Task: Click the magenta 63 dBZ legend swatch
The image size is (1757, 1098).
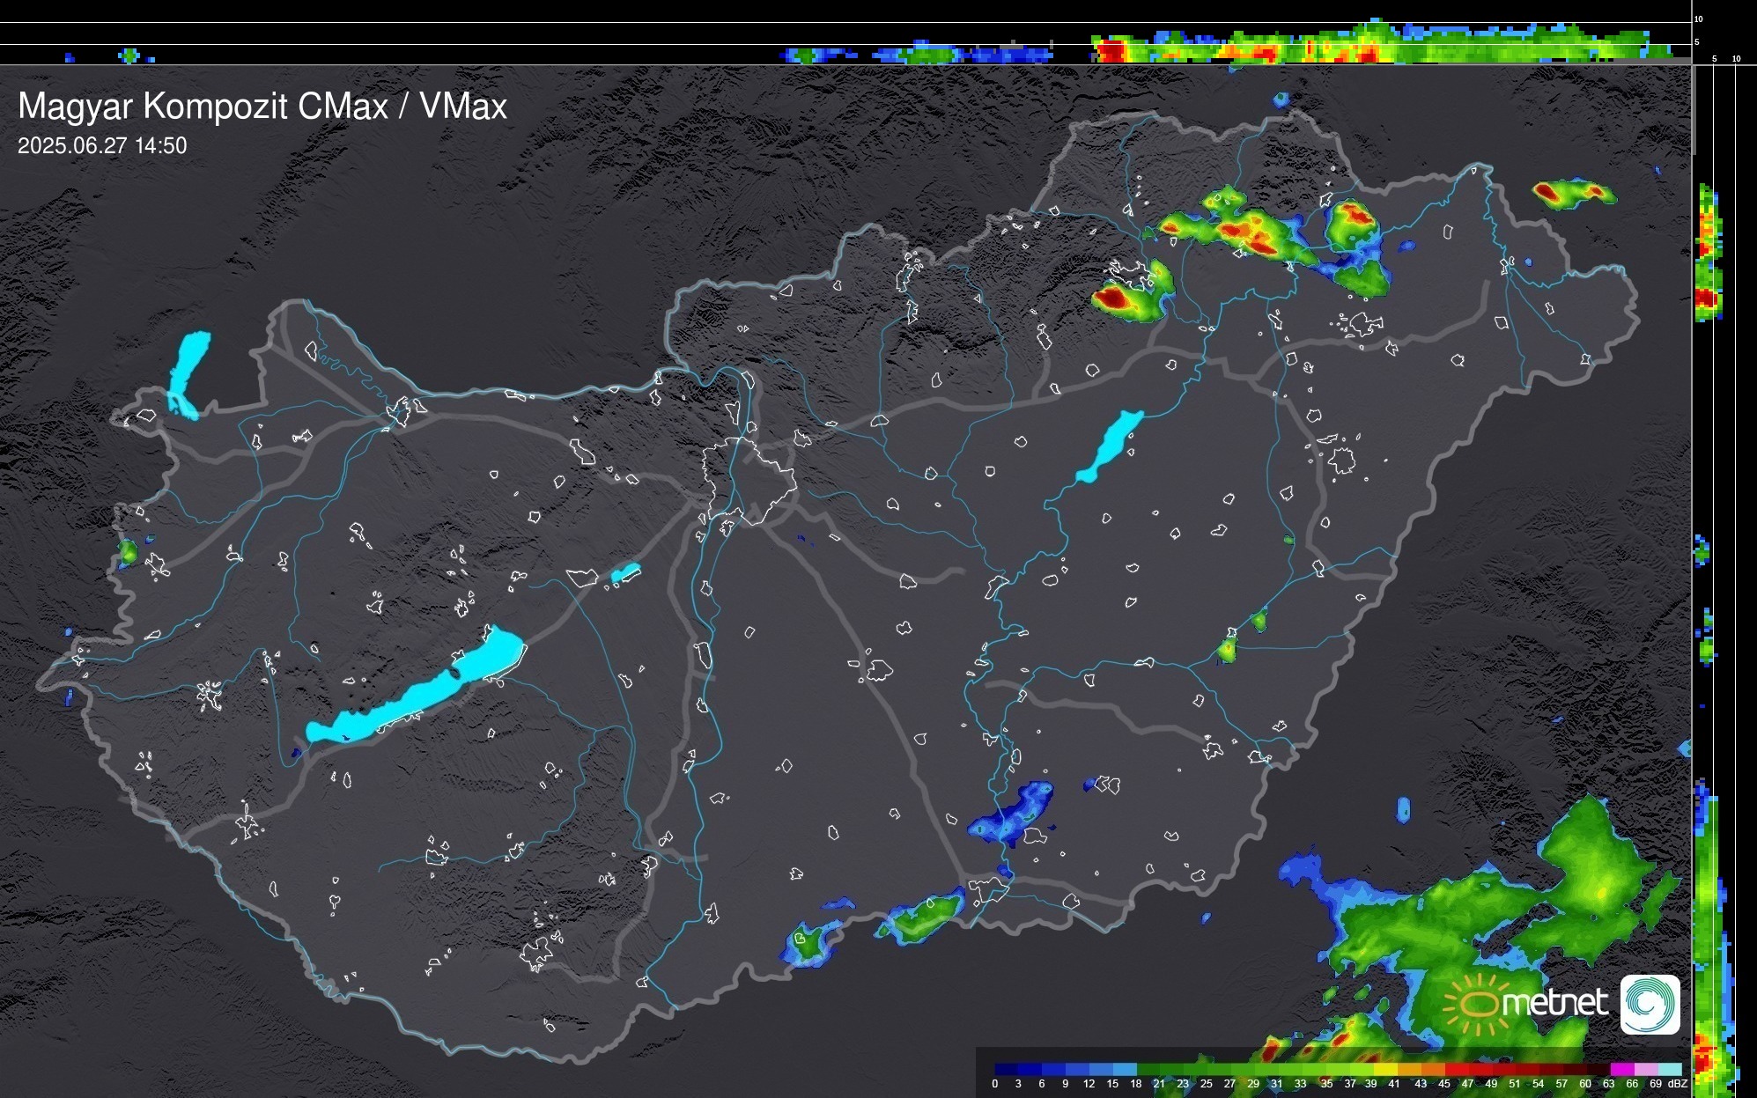Action: (1621, 1070)
